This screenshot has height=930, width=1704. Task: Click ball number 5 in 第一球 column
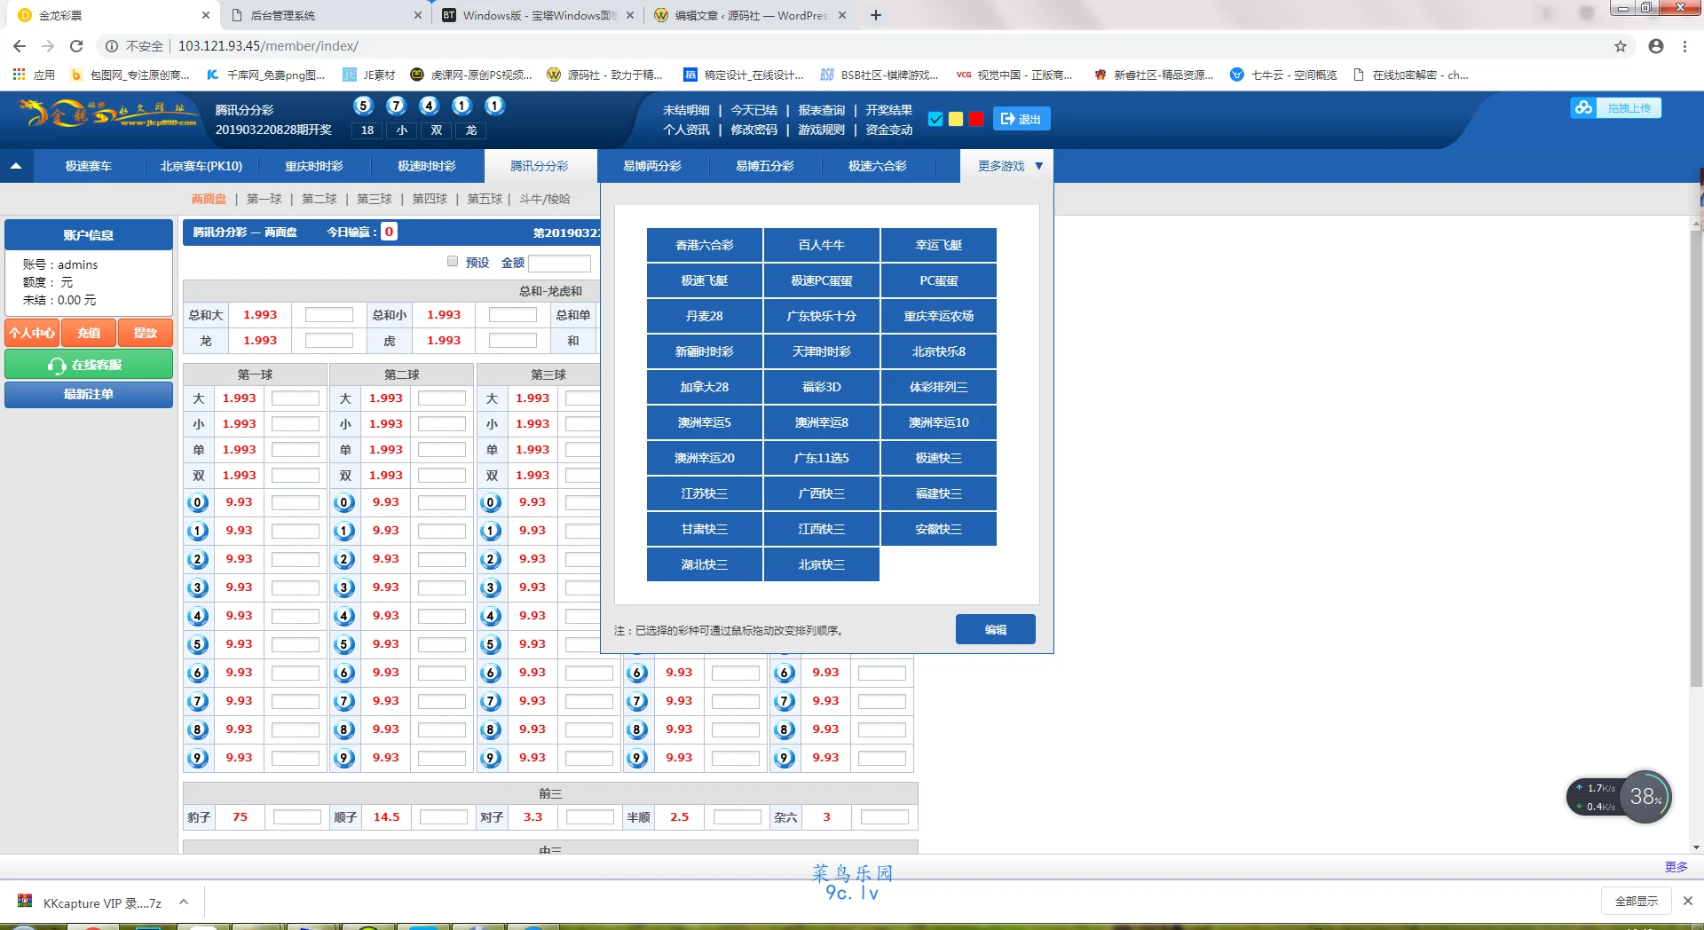click(198, 644)
